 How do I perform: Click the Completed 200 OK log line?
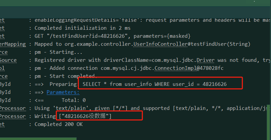click(59, 124)
